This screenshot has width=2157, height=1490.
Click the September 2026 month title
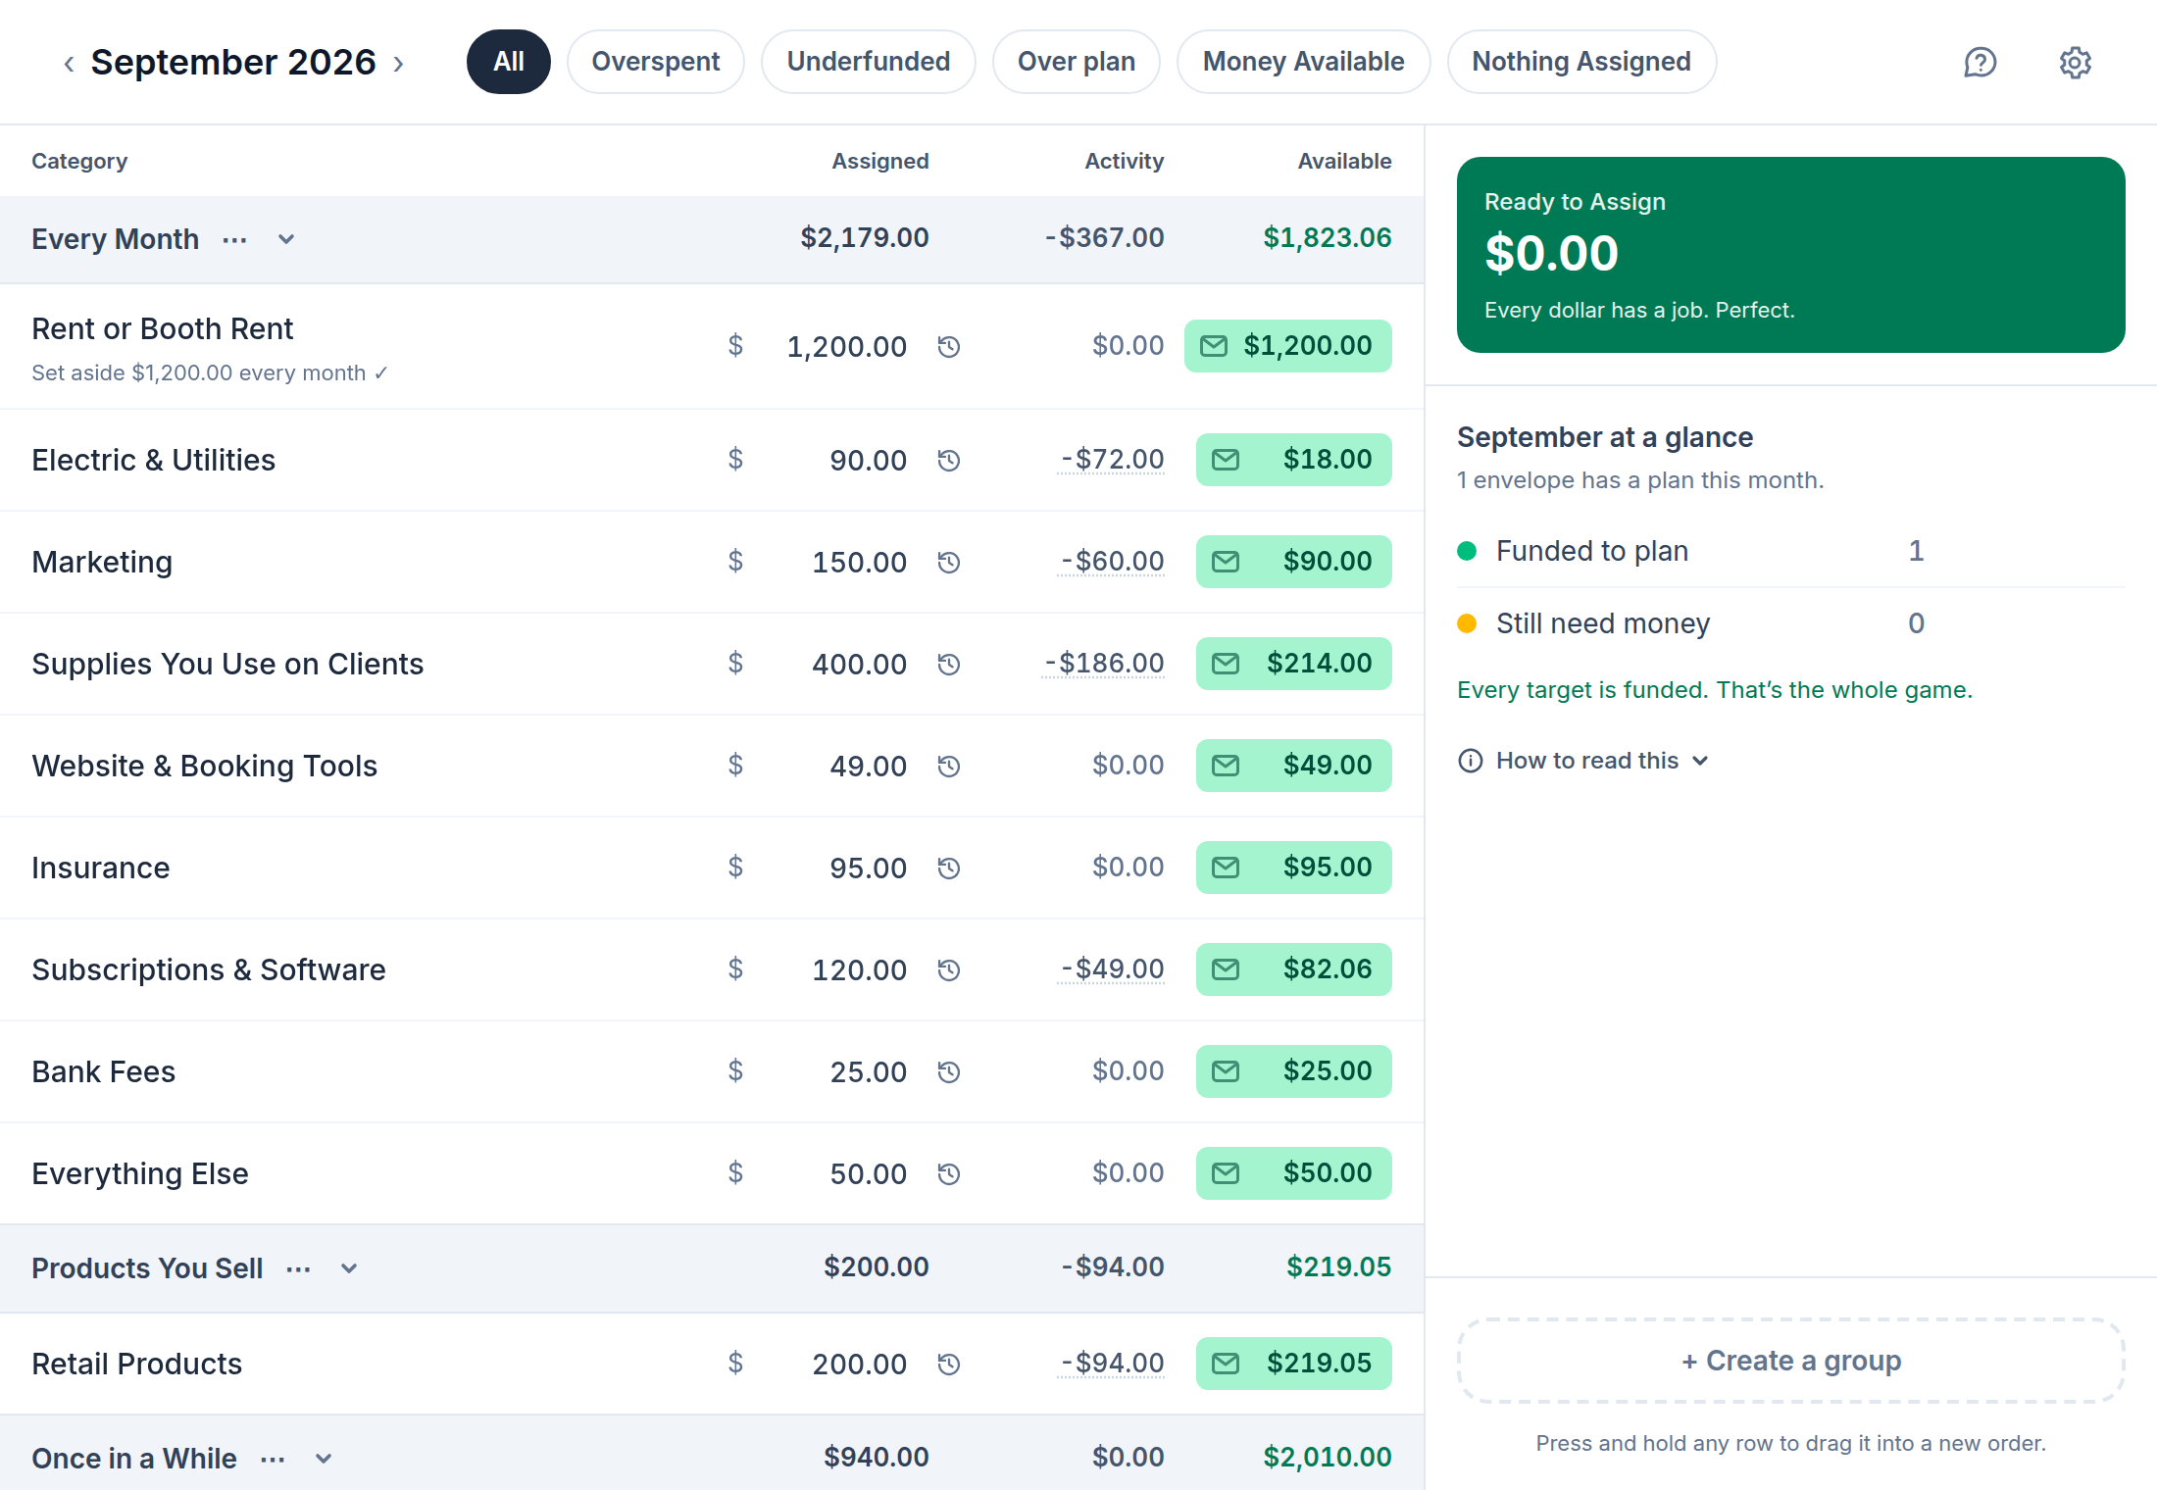click(x=233, y=63)
